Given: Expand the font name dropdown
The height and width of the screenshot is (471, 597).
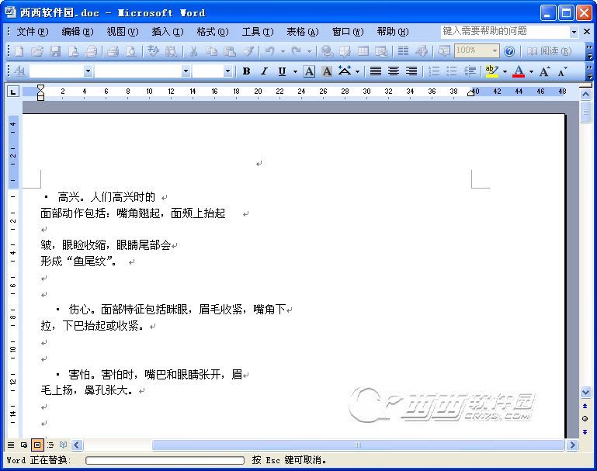Looking at the screenshot, I should [x=186, y=71].
